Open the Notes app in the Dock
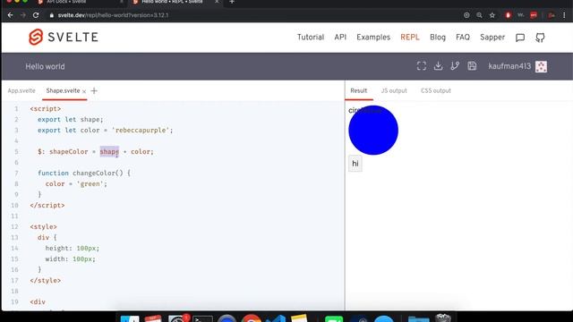Image resolution: width=573 pixels, height=322 pixels. (300, 318)
